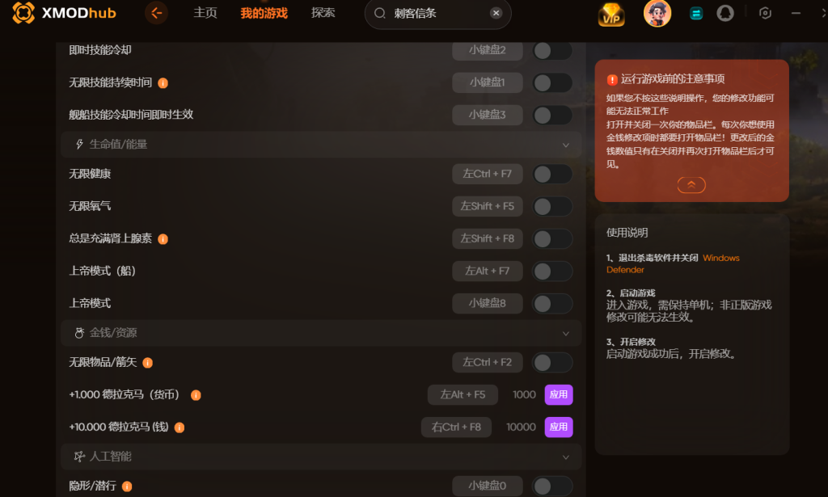Open the settings hexagon icon
828x497 pixels.
click(x=765, y=13)
